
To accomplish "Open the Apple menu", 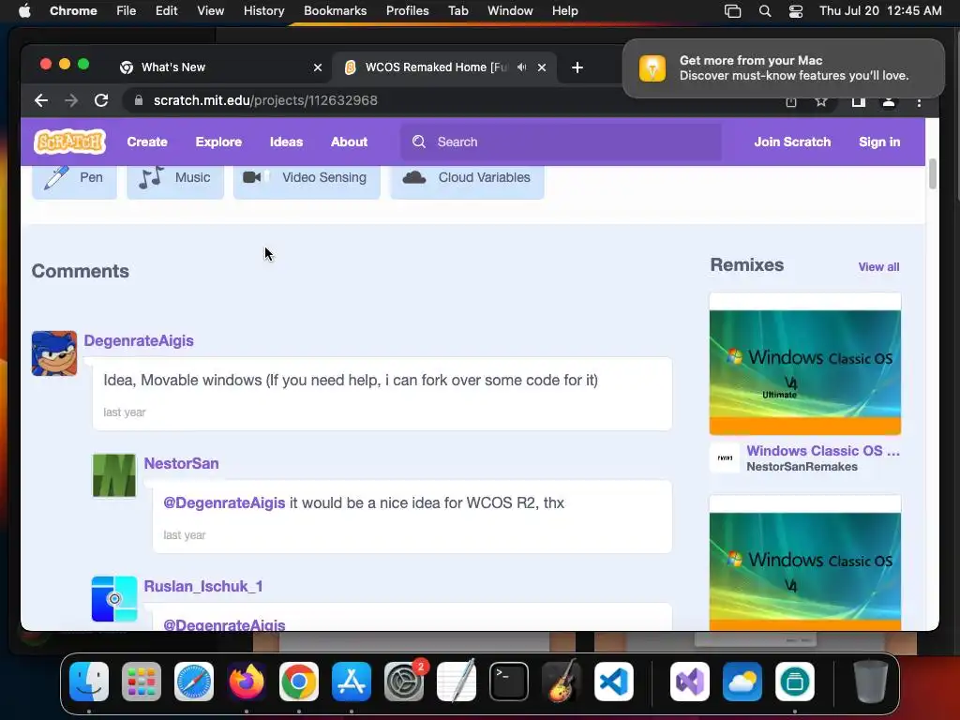I will point(24,11).
